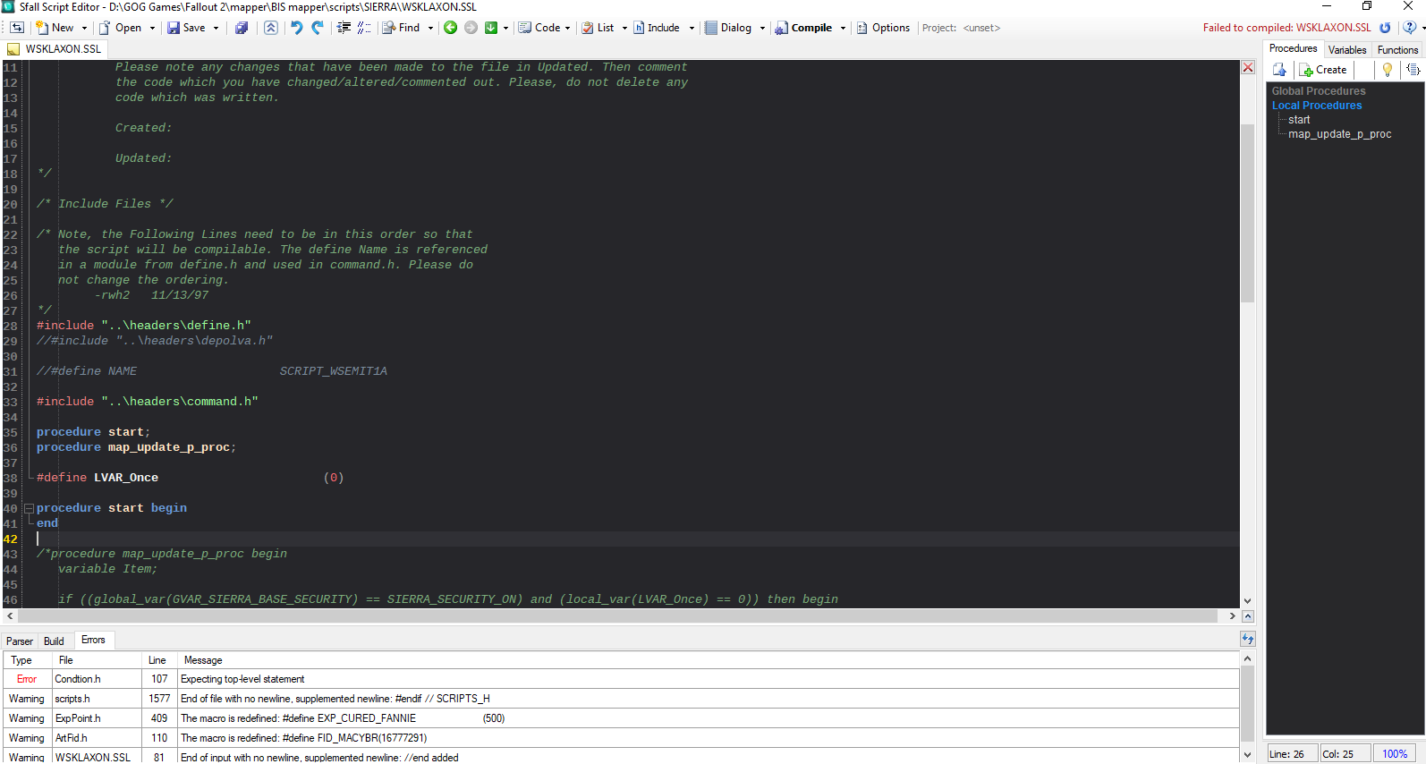Click the comment lines icon
Image resolution: width=1426 pixels, height=764 pixels.
coord(364,28)
